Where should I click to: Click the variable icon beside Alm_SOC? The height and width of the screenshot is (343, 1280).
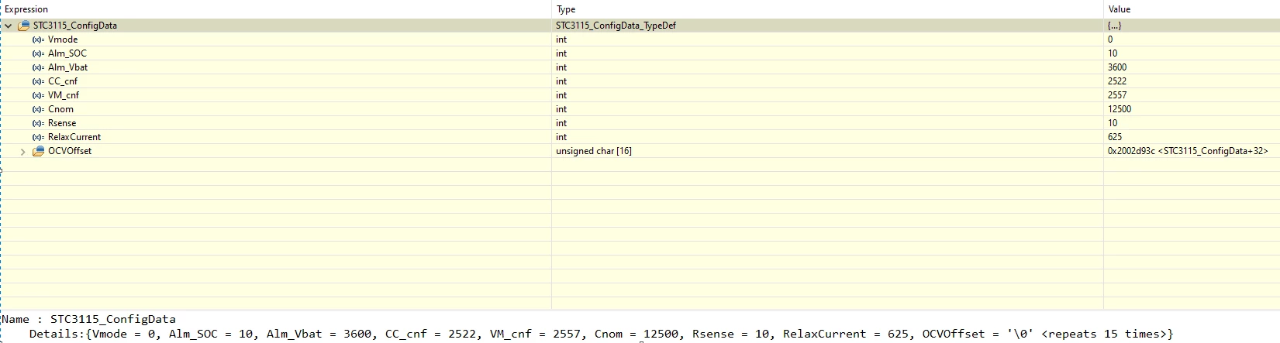(x=38, y=53)
